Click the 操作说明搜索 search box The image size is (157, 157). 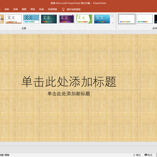pos(74,9)
